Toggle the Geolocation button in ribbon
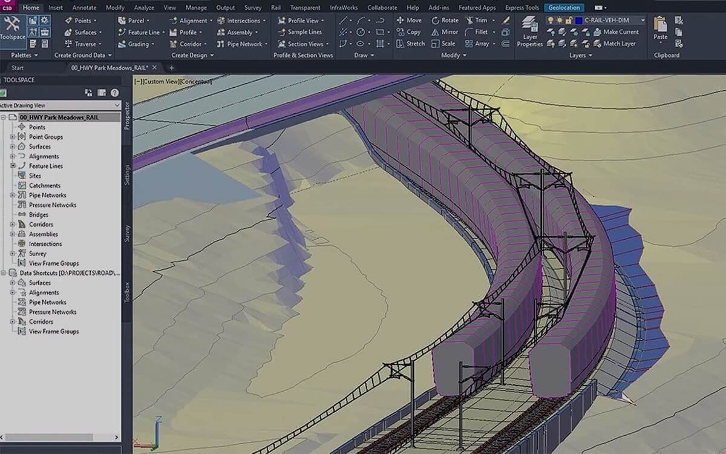 pyautogui.click(x=564, y=7)
